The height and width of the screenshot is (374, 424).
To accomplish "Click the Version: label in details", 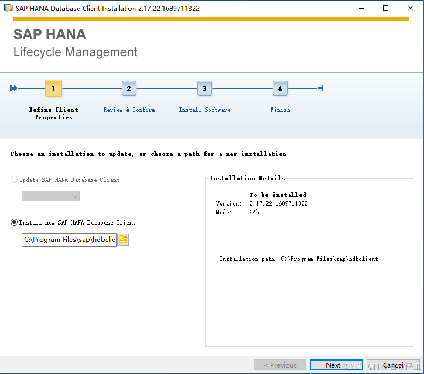I will click(229, 203).
